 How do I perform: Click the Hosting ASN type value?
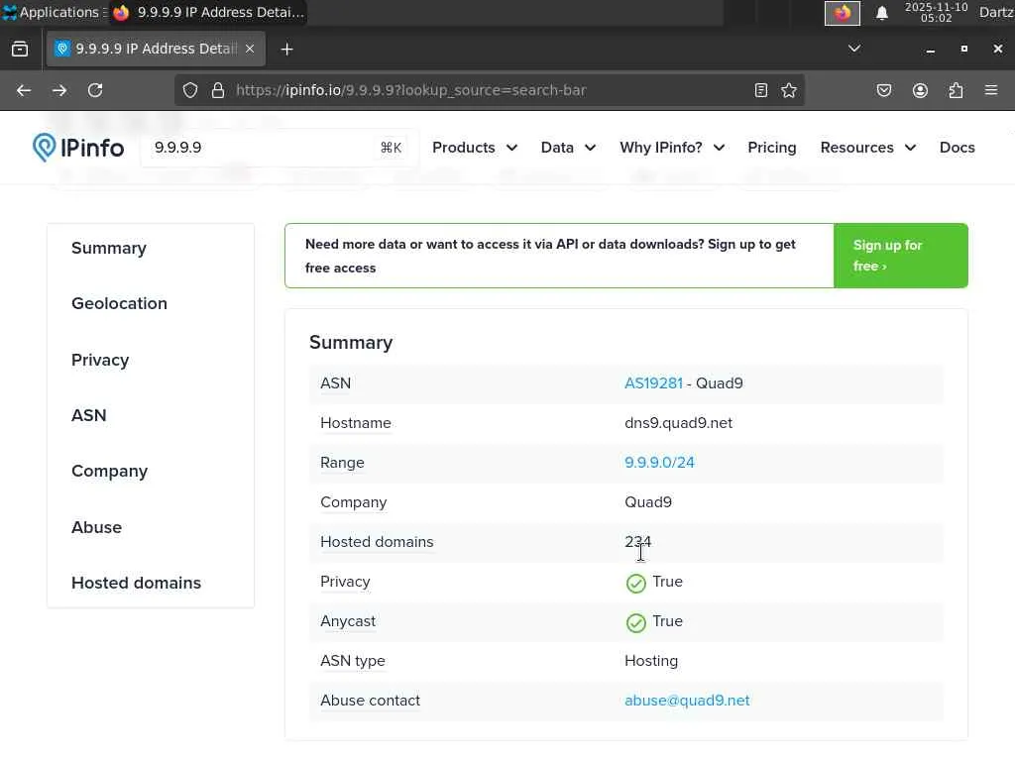click(651, 661)
